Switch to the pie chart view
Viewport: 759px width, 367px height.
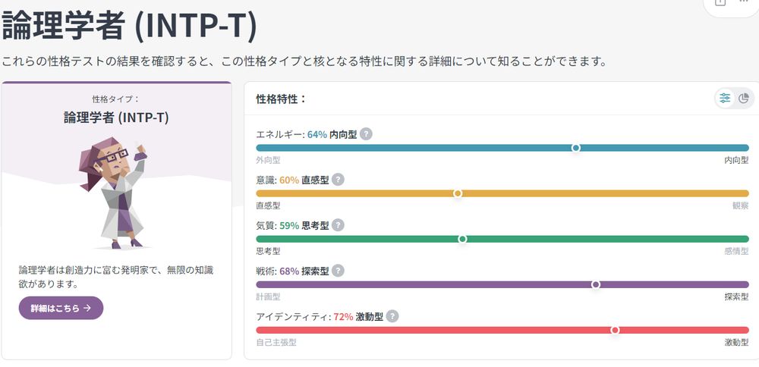pos(744,98)
